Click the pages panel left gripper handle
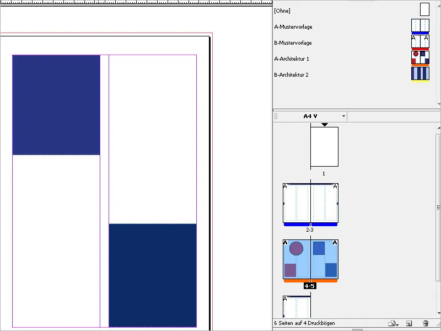 pos(276,116)
